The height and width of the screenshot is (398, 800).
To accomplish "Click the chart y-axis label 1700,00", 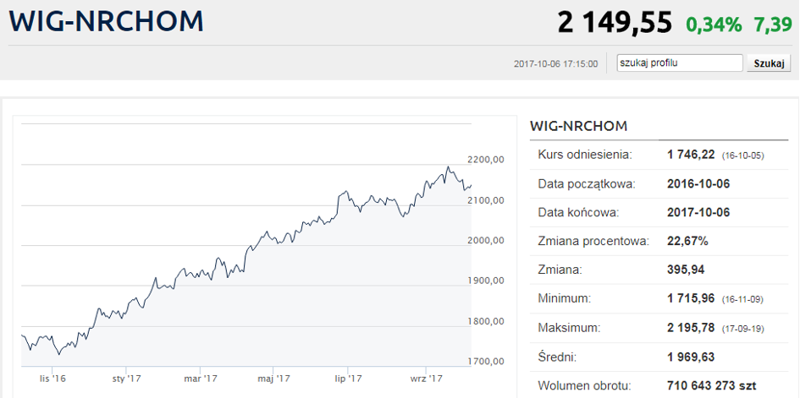I will coord(486,362).
